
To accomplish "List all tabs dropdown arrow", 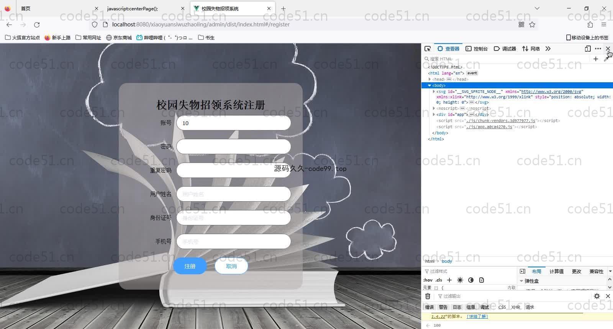I will click(537, 8).
